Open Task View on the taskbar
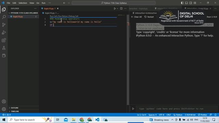The width and height of the screenshot is (219, 123). click(57, 120)
